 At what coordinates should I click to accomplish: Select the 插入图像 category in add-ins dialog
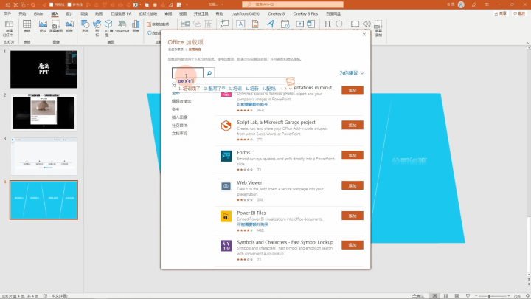(179, 117)
